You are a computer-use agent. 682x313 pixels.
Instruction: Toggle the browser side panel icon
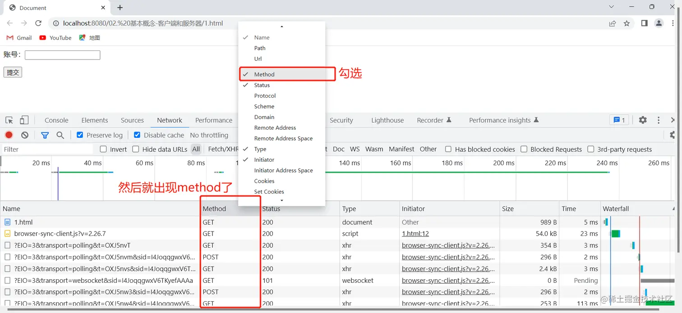click(645, 23)
